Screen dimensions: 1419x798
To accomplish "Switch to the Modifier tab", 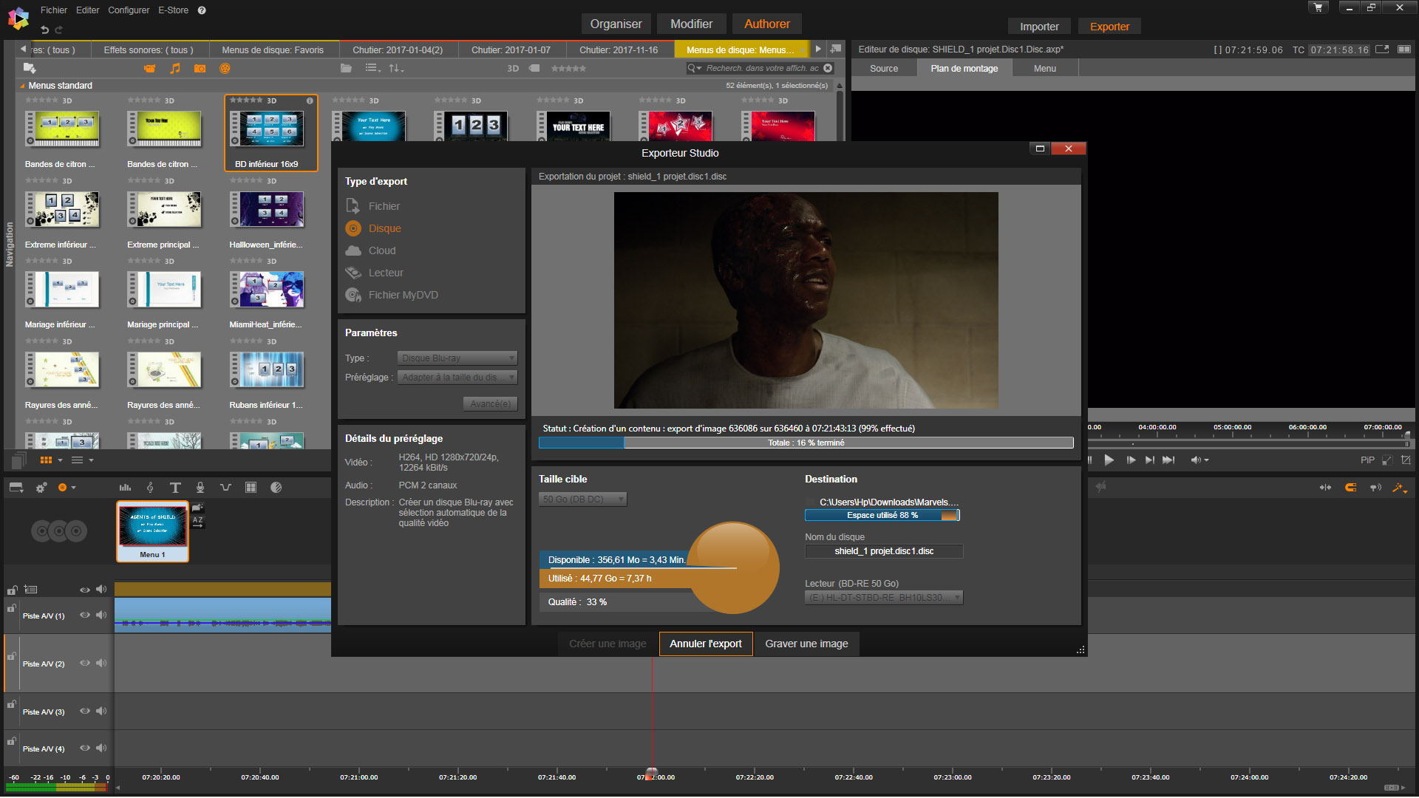I will coord(691,24).
